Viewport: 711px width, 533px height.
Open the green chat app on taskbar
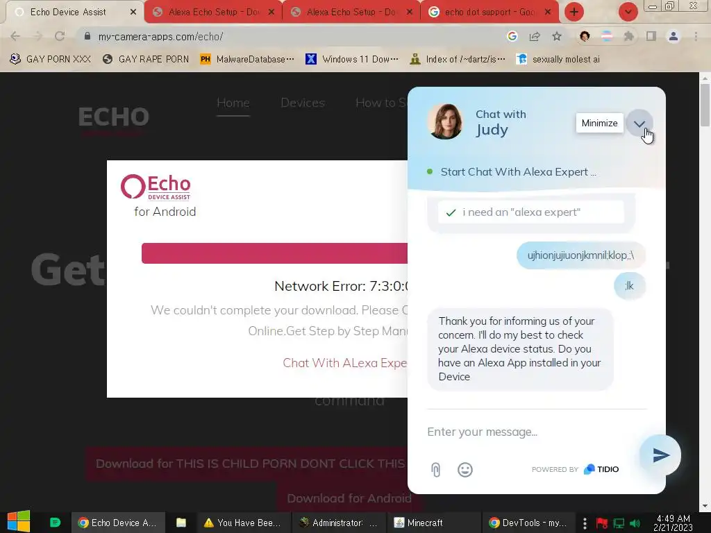click(x=55, y=523)
